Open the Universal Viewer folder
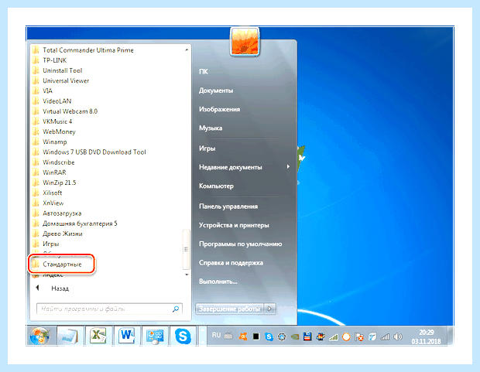Viewport: 480px width, 372px height. tap(66, 80)
